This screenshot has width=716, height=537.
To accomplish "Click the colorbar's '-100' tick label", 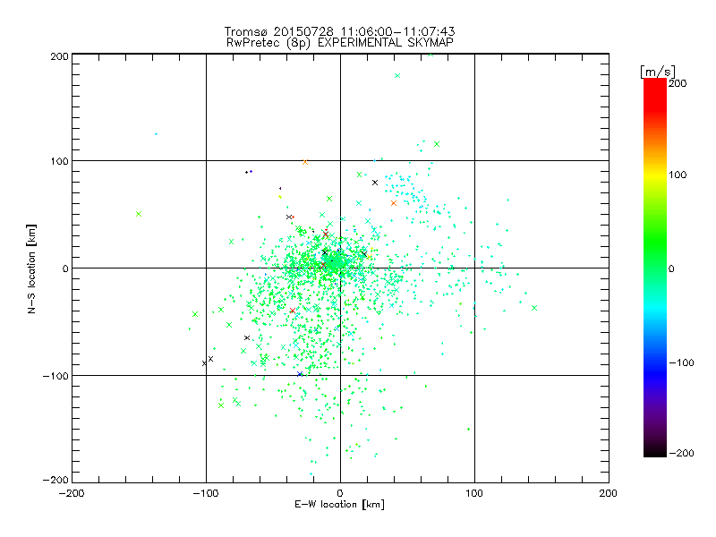I will point(681,363).
